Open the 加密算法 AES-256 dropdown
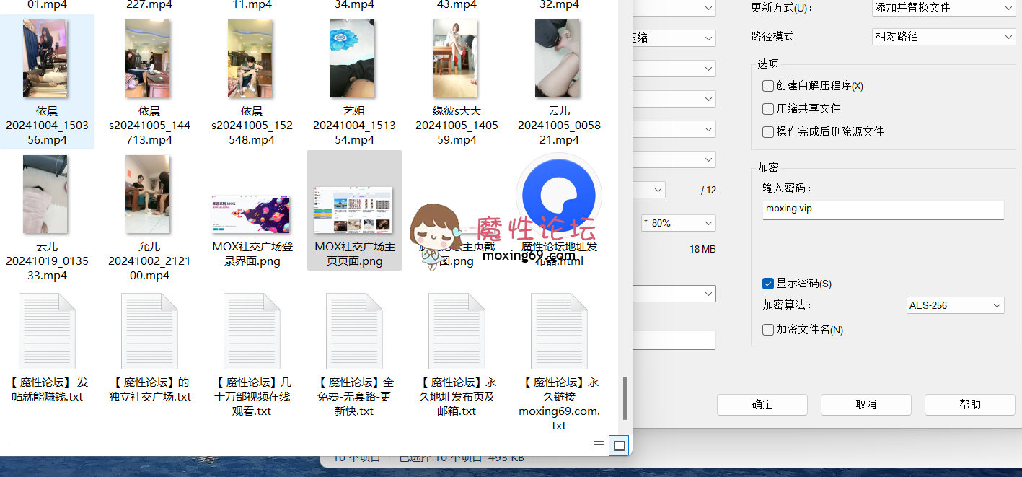1022x477 pixels. (x=955, y=305)
